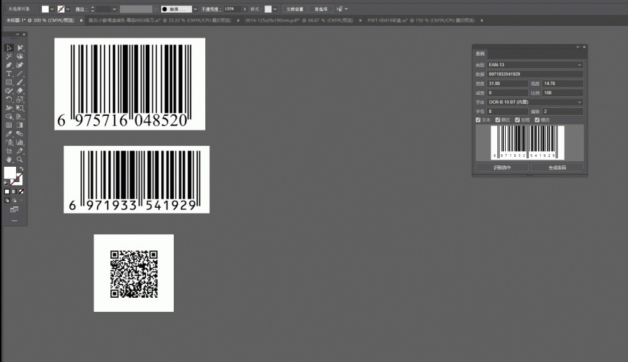Select the Eyedropper tool
Viewport: 628px width, 362px height.
[9, 134]
